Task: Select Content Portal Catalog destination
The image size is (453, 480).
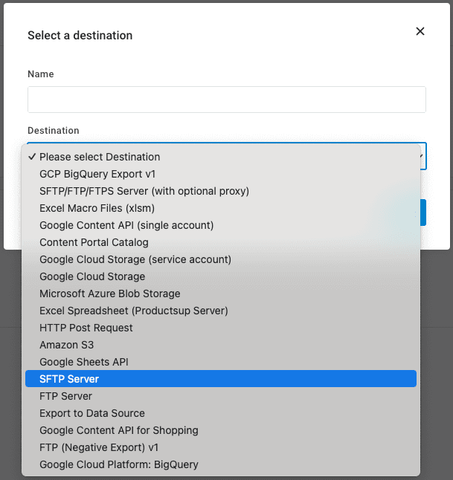Action: (x=94, y=242)
